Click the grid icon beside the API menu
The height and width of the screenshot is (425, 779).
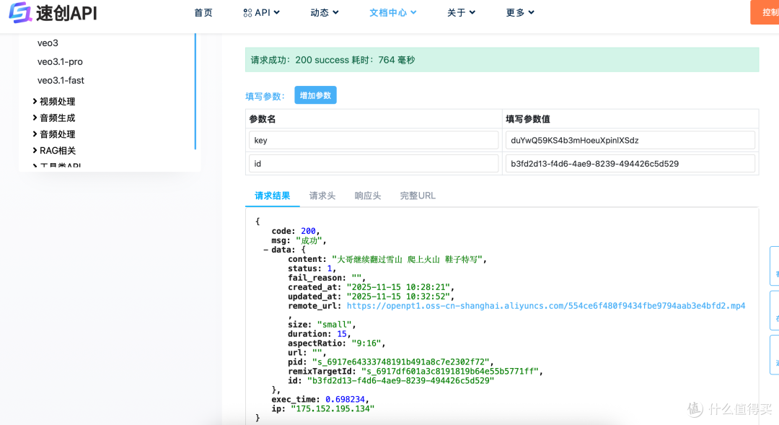pos(247,12)
